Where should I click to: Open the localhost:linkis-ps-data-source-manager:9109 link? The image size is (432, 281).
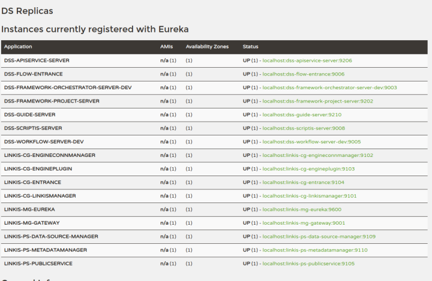319,237
